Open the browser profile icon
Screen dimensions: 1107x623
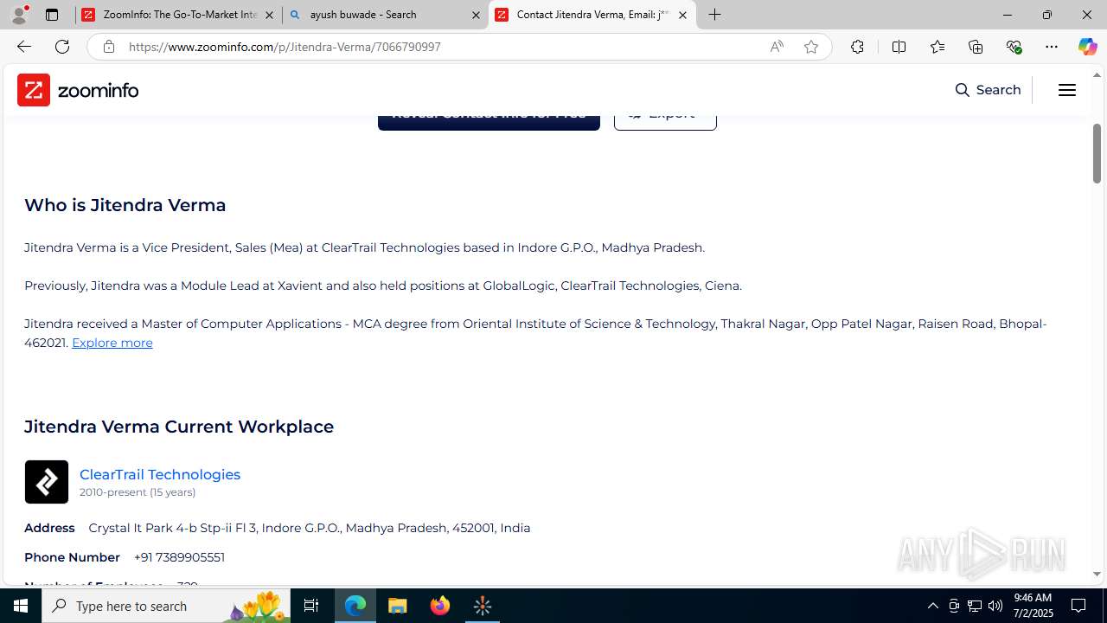point(19,15)
